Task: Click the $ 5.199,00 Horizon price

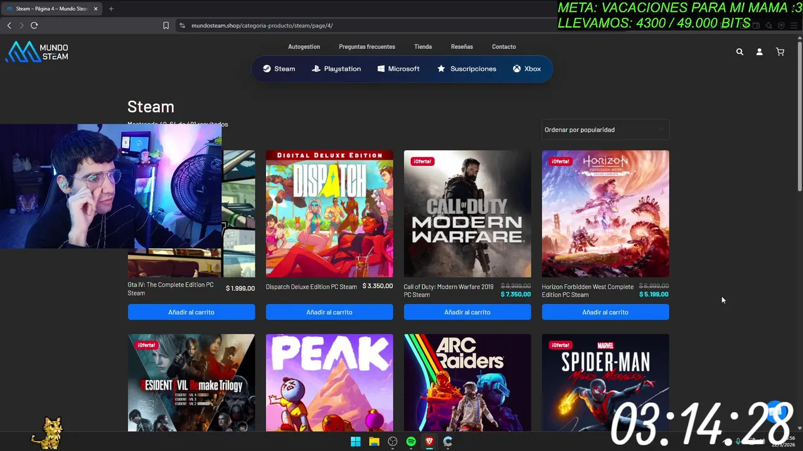Action: pyautogui.click(x=654, y=294)
